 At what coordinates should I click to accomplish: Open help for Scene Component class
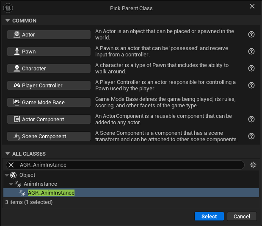[251, 136]
